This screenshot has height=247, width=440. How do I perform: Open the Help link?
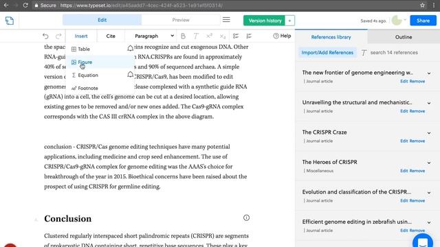282,36
